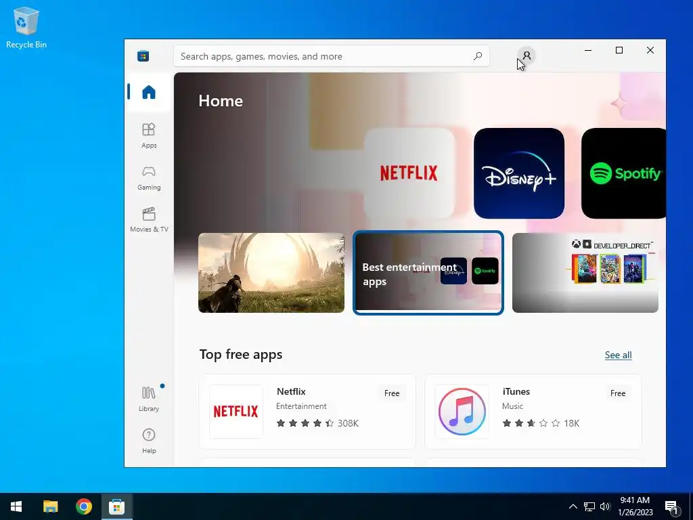Image resolution: width=693 pixels, height=520 pixels.
Task: Open the Home tab in sidebar
Action: tap(149, 92)
